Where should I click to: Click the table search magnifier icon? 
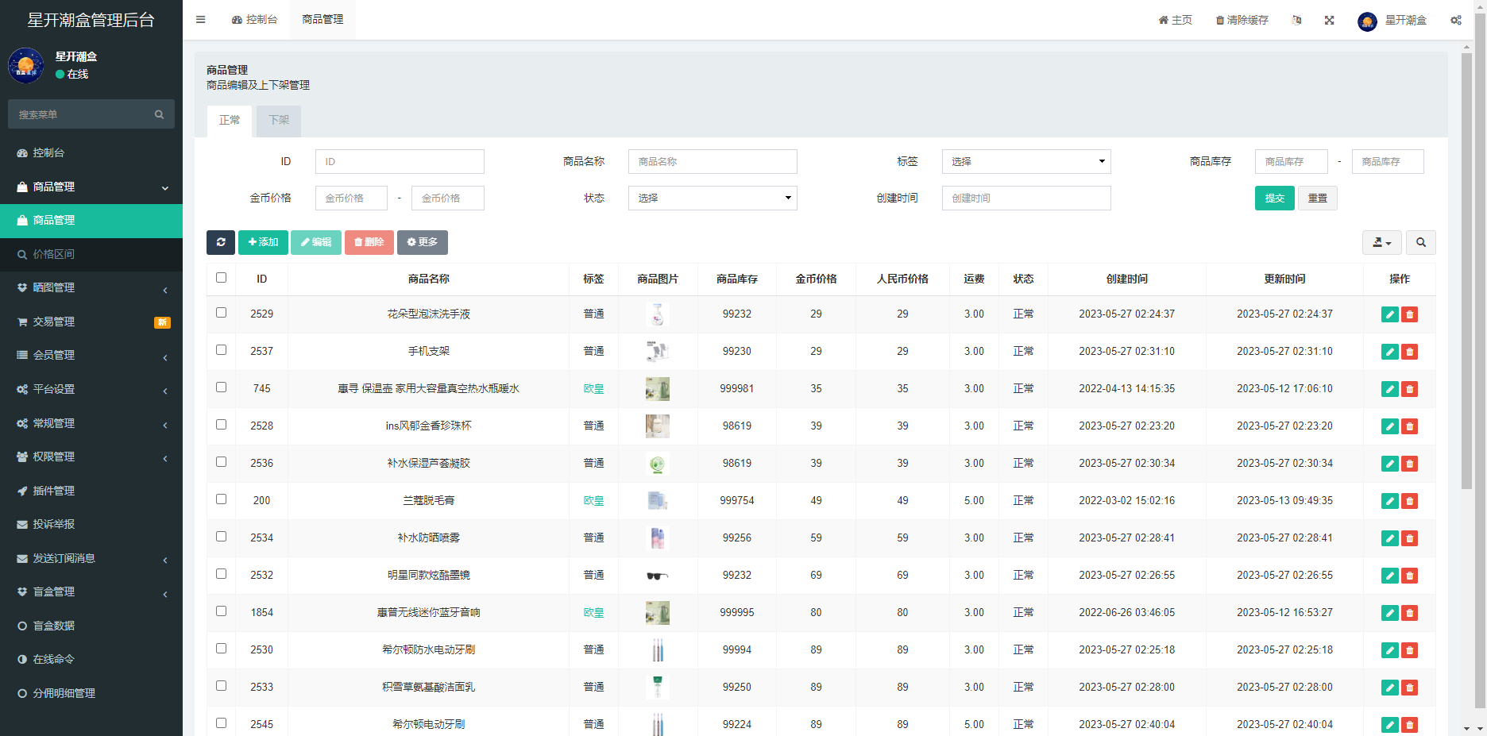[x=1420, y=242]
